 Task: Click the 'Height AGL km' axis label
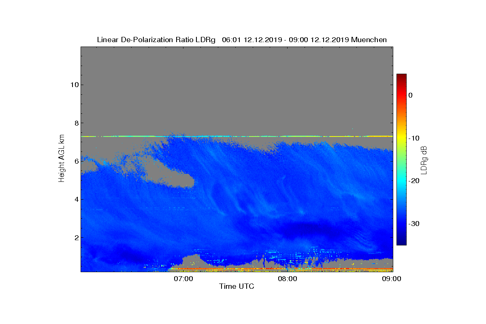(x=62, y=159)
